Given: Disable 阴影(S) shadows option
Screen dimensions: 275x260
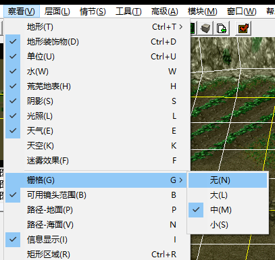Looking at the screenshot, I should coord(97,101).
